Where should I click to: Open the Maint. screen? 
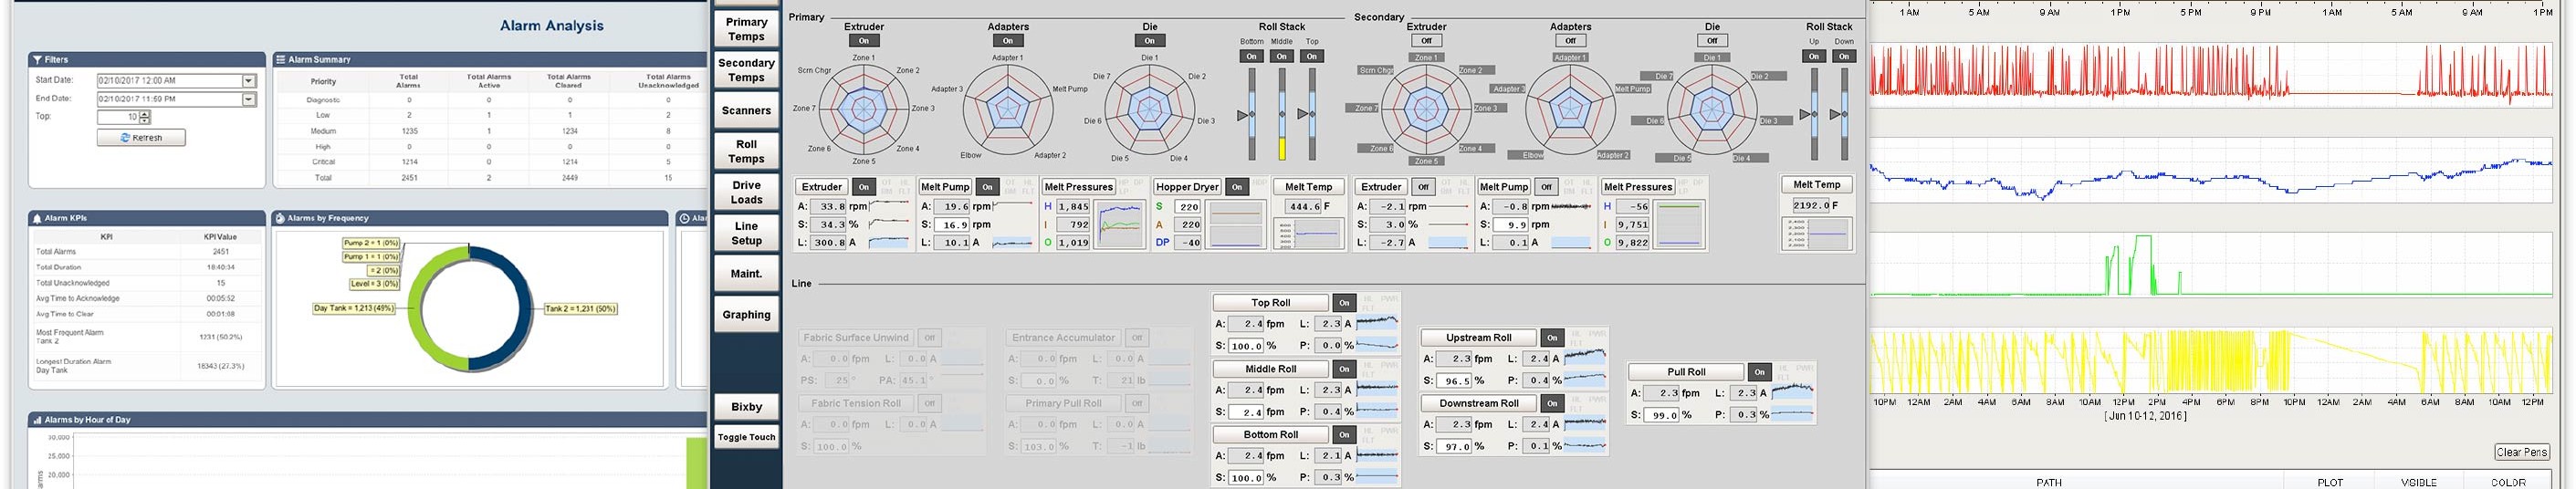pyautogui.click(x=746, y=274)
